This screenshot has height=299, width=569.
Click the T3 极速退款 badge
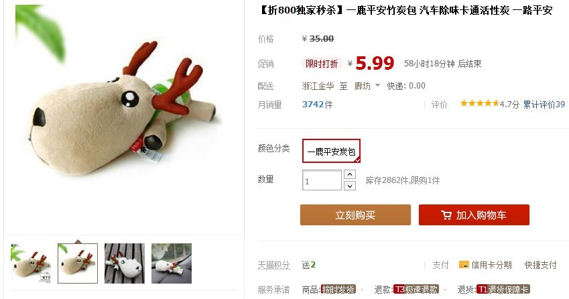tap(417, 289)
